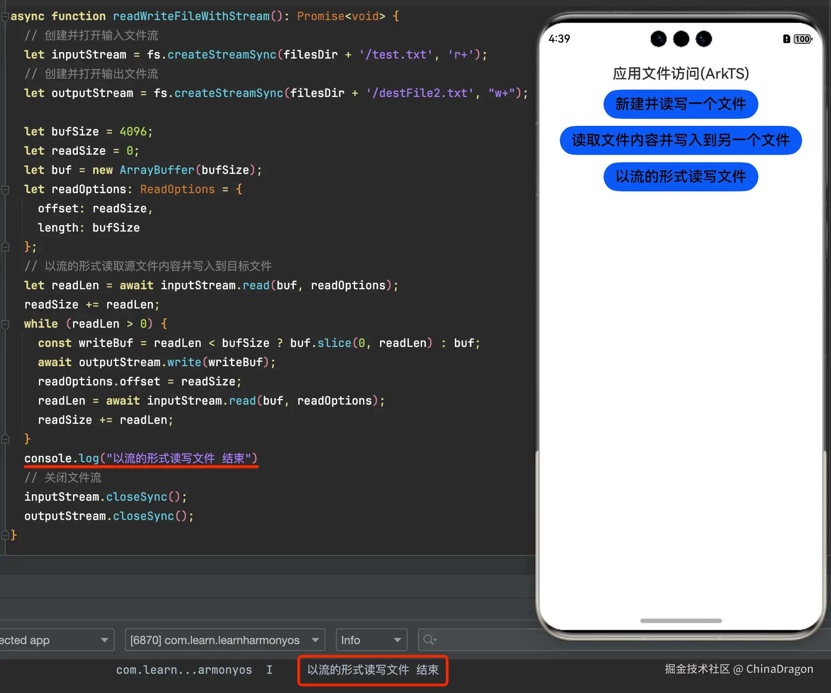Click fold end marker at function closing brace

point(5,534)
